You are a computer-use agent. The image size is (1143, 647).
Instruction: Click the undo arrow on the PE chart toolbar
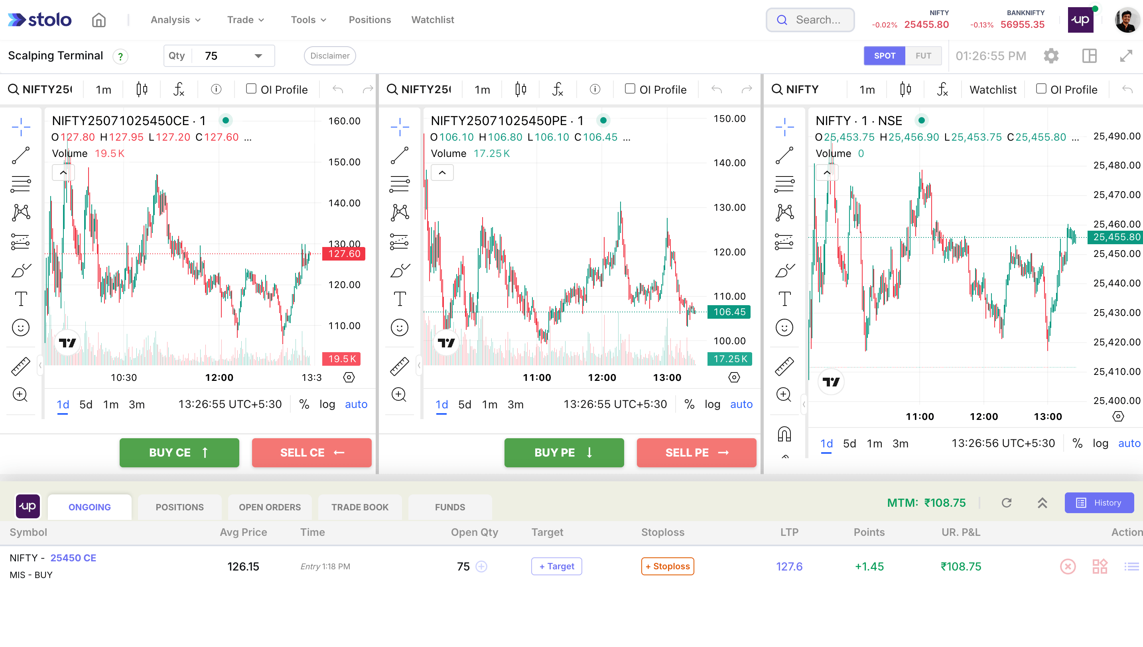point(715,89)
